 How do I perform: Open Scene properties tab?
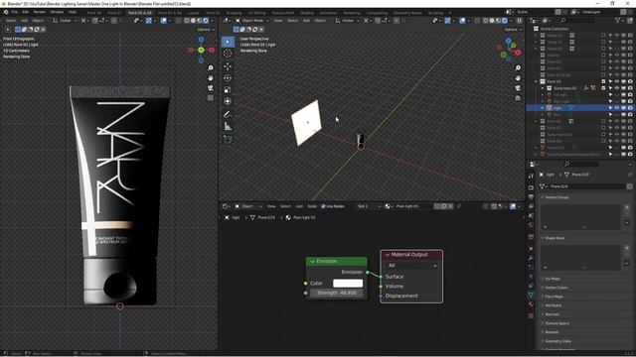[x=531, y=216]
